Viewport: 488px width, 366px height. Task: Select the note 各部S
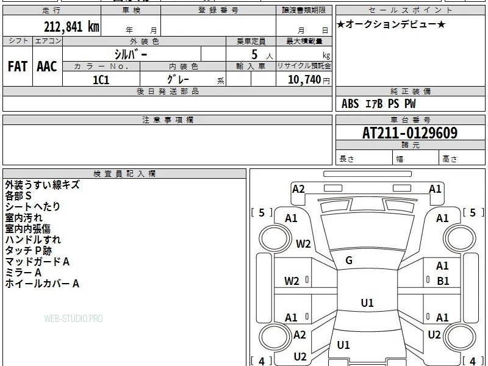pyautogui.click(x=18, y=196)
